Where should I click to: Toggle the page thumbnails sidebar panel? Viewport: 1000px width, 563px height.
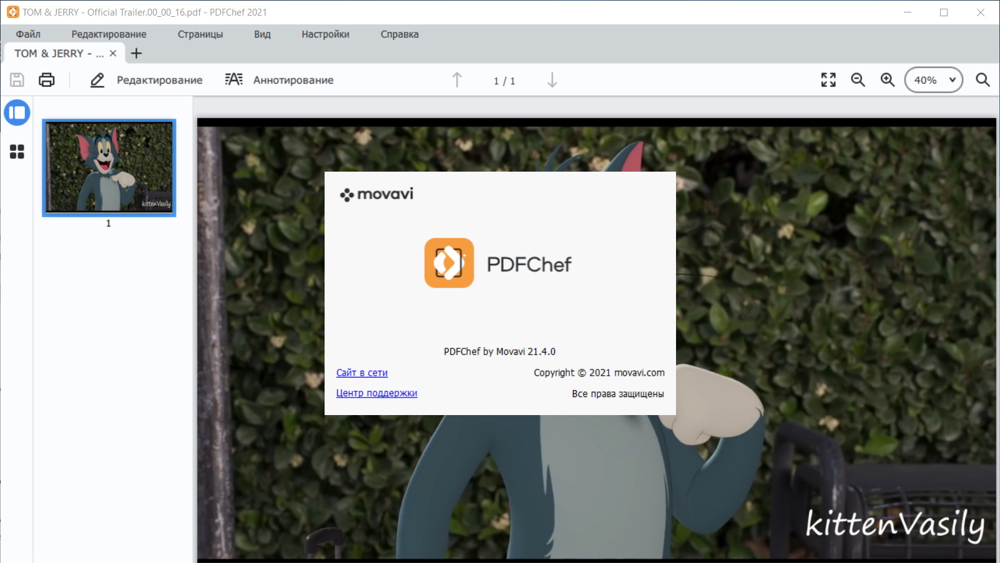click(17, 113)
